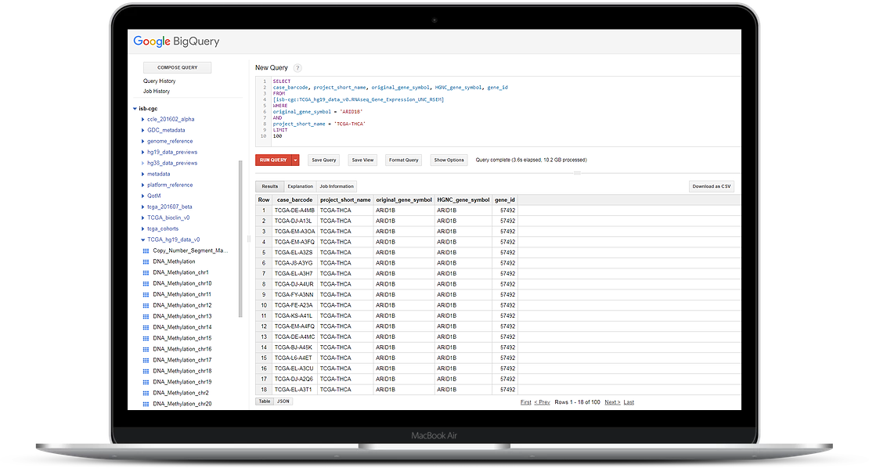Open Query History
The width and height of the screenshot is (869, 468).
160,81
